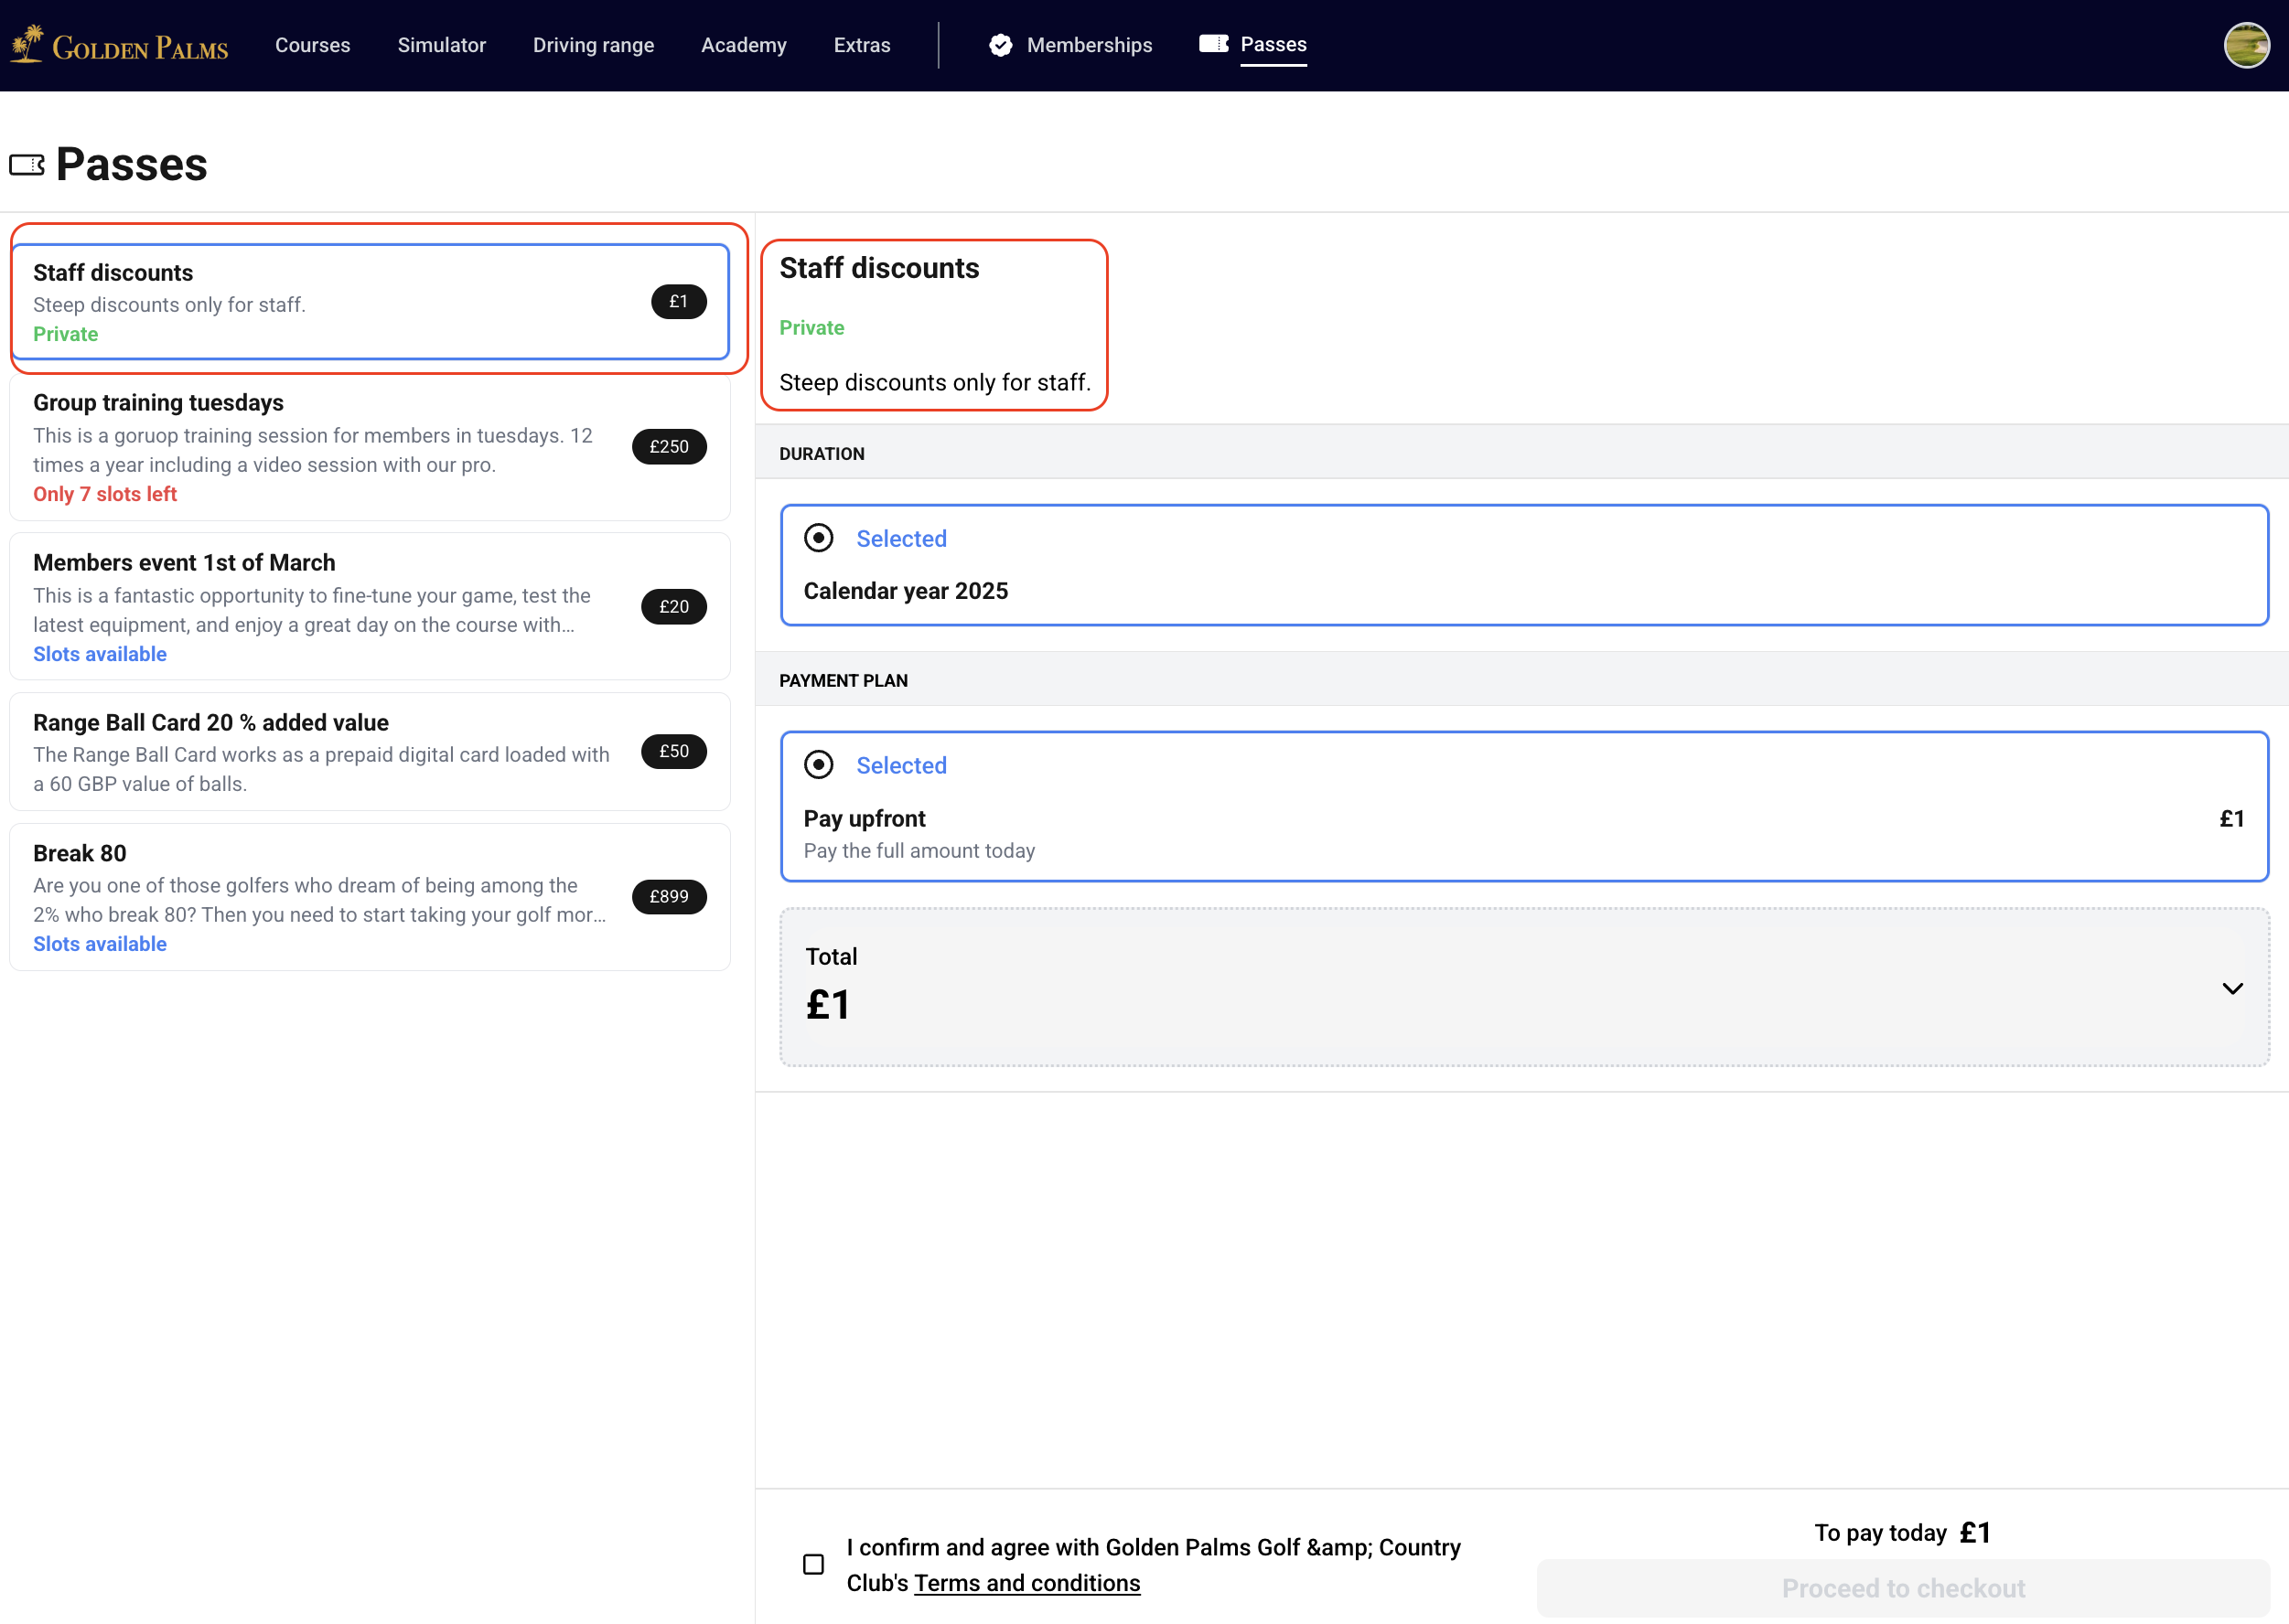Click the Golden Palms logo
The height and width of the screenshot is (1624, 2289).
[120, 45]
